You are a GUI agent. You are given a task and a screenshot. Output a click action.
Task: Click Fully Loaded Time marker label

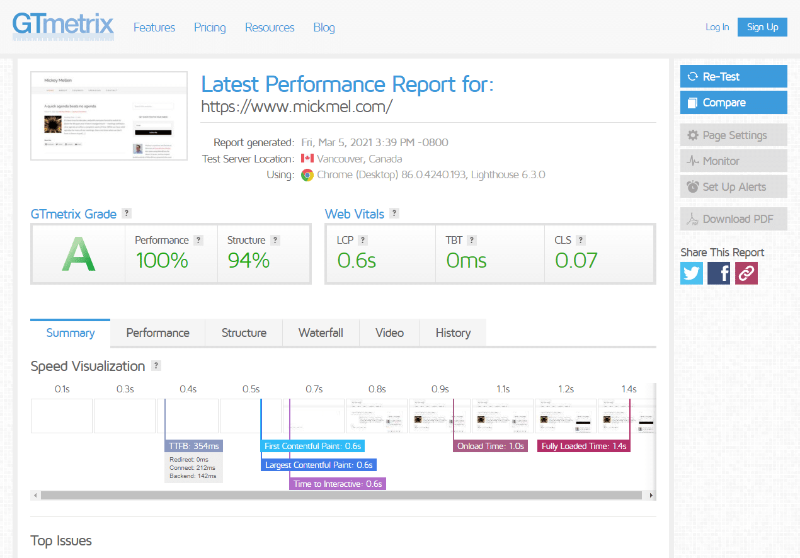point(584,446)
